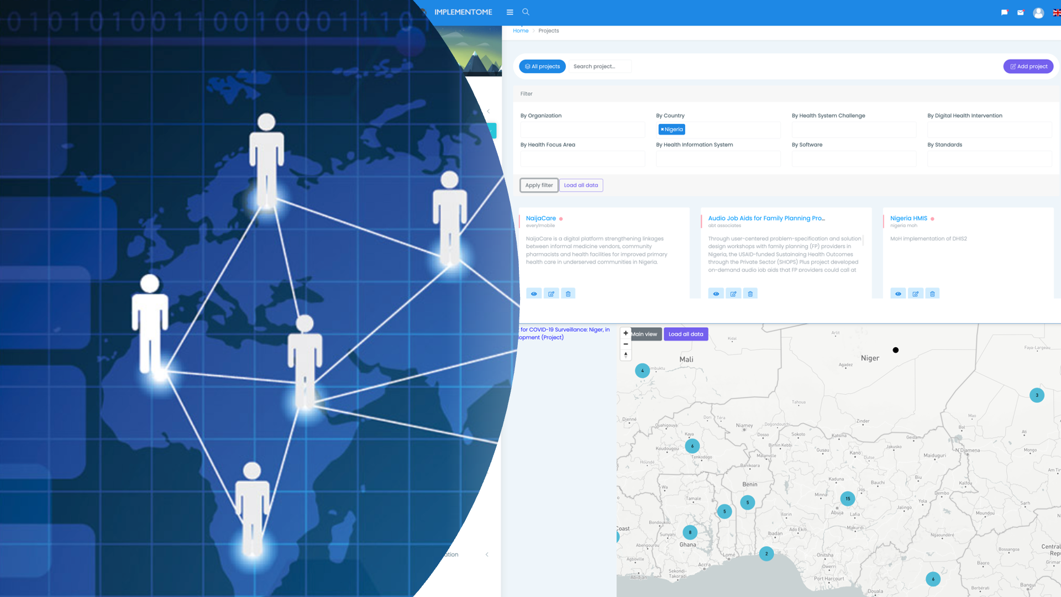Open the user profile avatar
Screen dimensions: 1061x597
[1038, 13]
